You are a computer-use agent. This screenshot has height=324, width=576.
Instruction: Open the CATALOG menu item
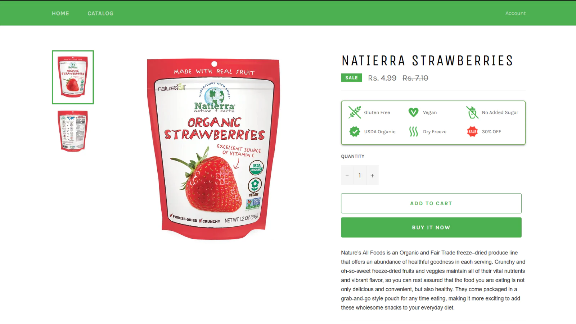coord(100,13)
